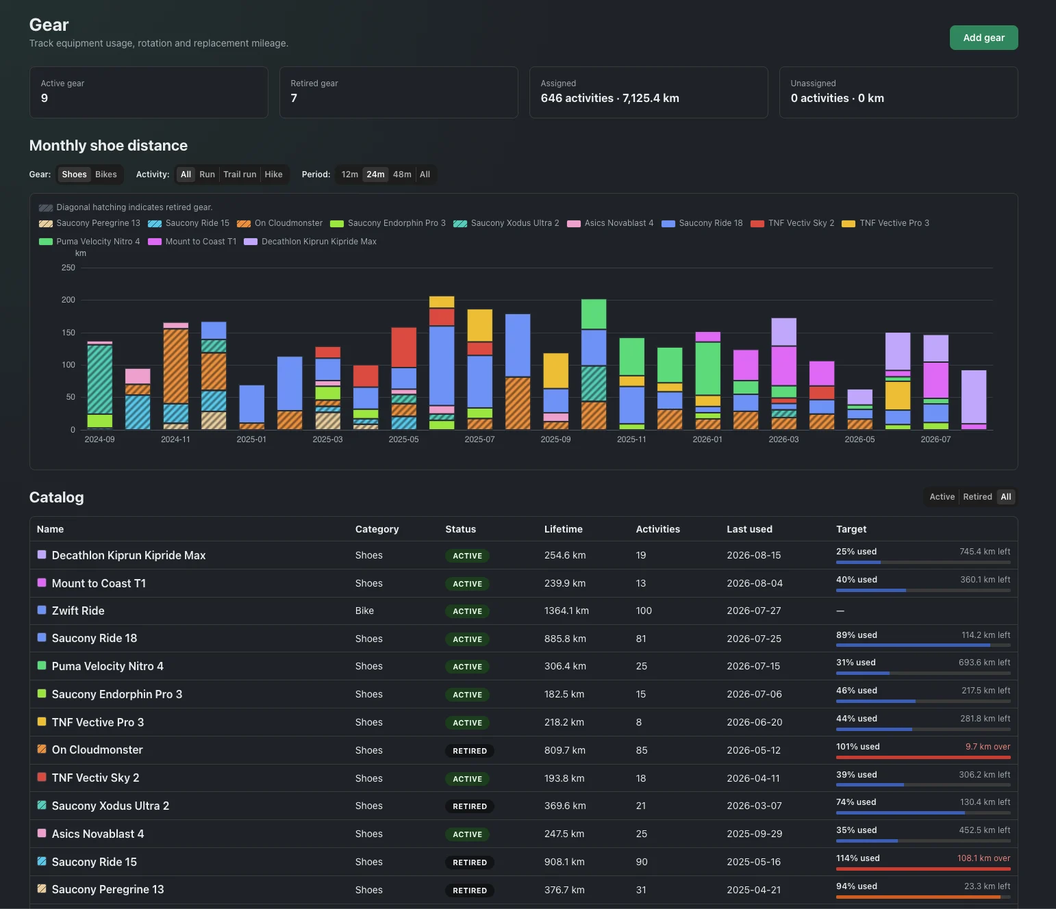This screenshot has height=909, width=1056.
Task: Click the Retired gear stat card
Action: point(399,92)
